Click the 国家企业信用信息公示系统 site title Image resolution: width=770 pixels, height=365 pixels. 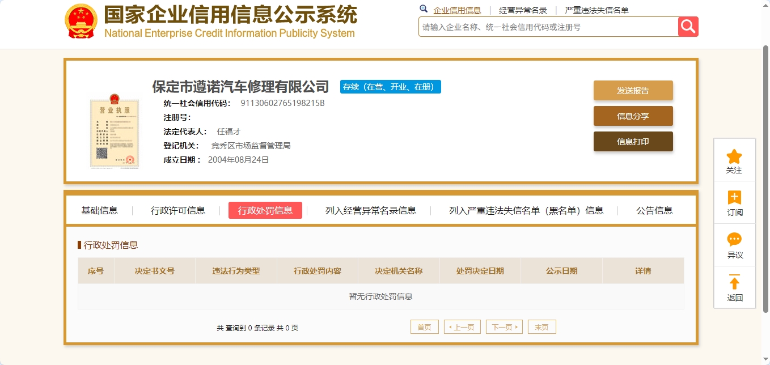coord(230,15)
